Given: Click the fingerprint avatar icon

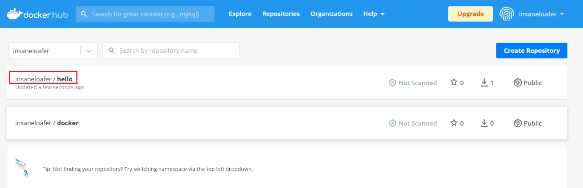Looking at the screenshot, I should 507,14.
